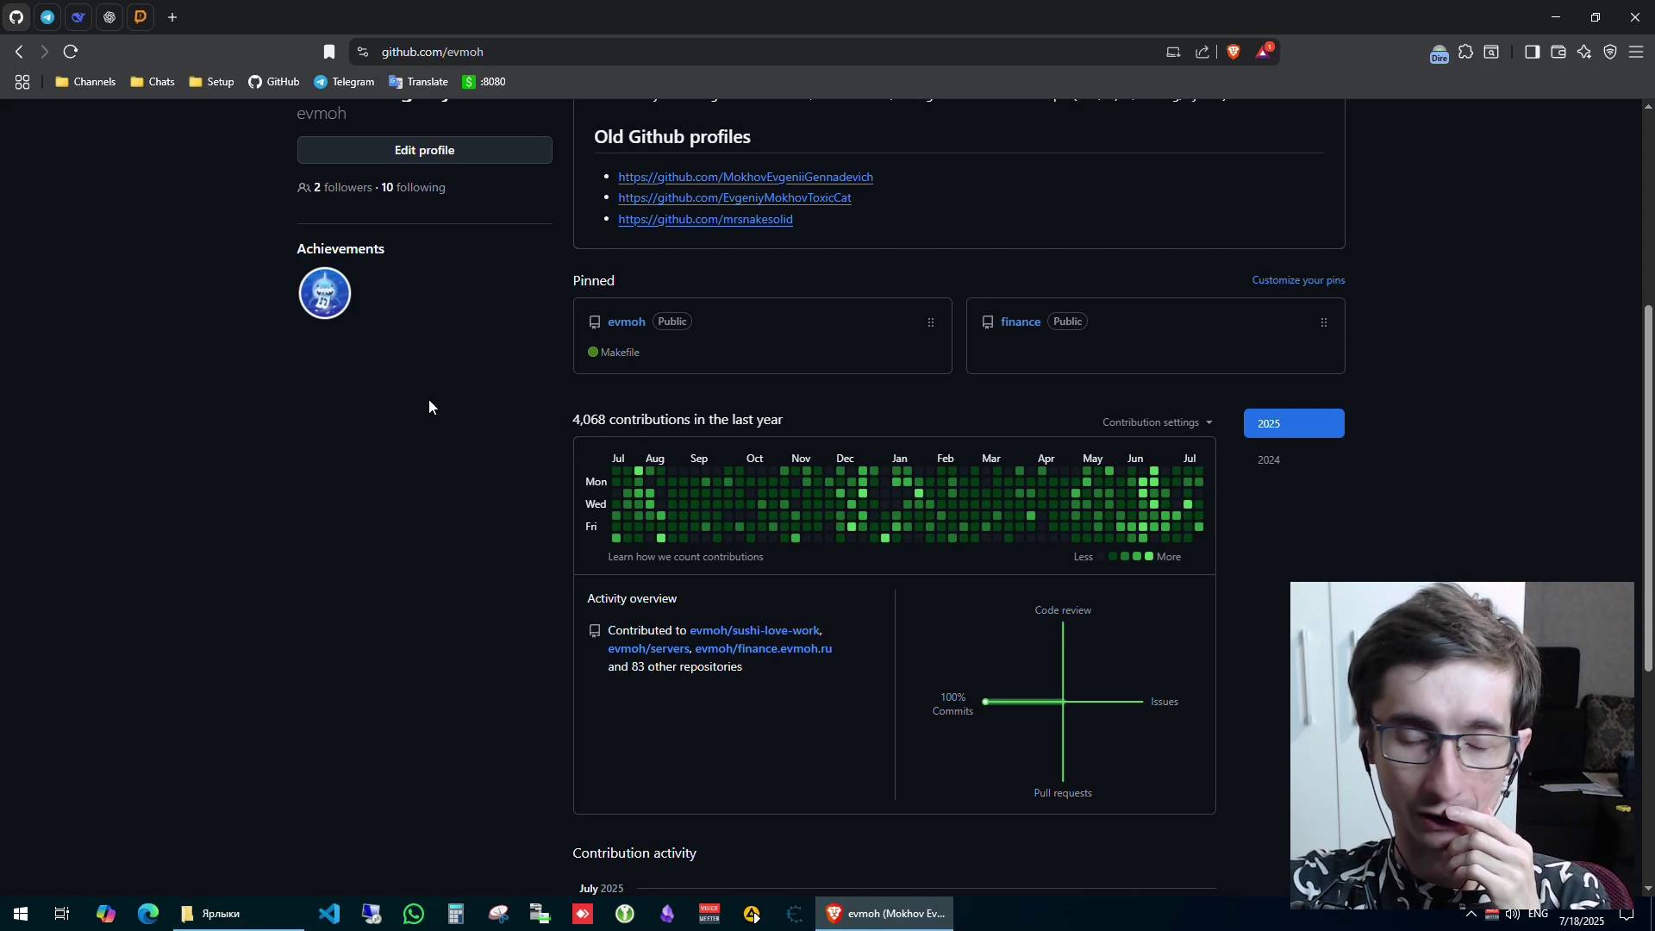Open the GitHub bookmark on the bookmarks bar

(x=273, y=82)
